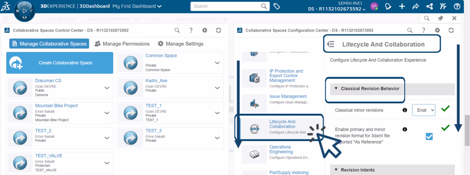Screen dimensions: 470x175
Task: Open settings gear of Configuration Center widget
Action: click(x=437, y=30)
